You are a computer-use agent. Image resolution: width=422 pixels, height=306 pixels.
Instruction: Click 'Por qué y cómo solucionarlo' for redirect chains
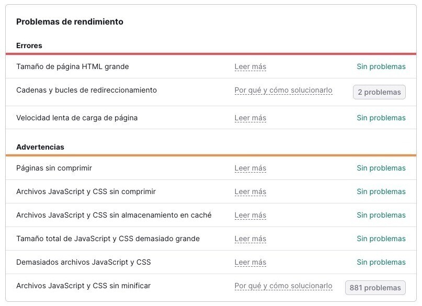point(283,90)
